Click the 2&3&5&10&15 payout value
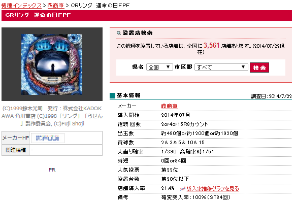Viewport: 295px width, 200px height. (x=183, y=143)
